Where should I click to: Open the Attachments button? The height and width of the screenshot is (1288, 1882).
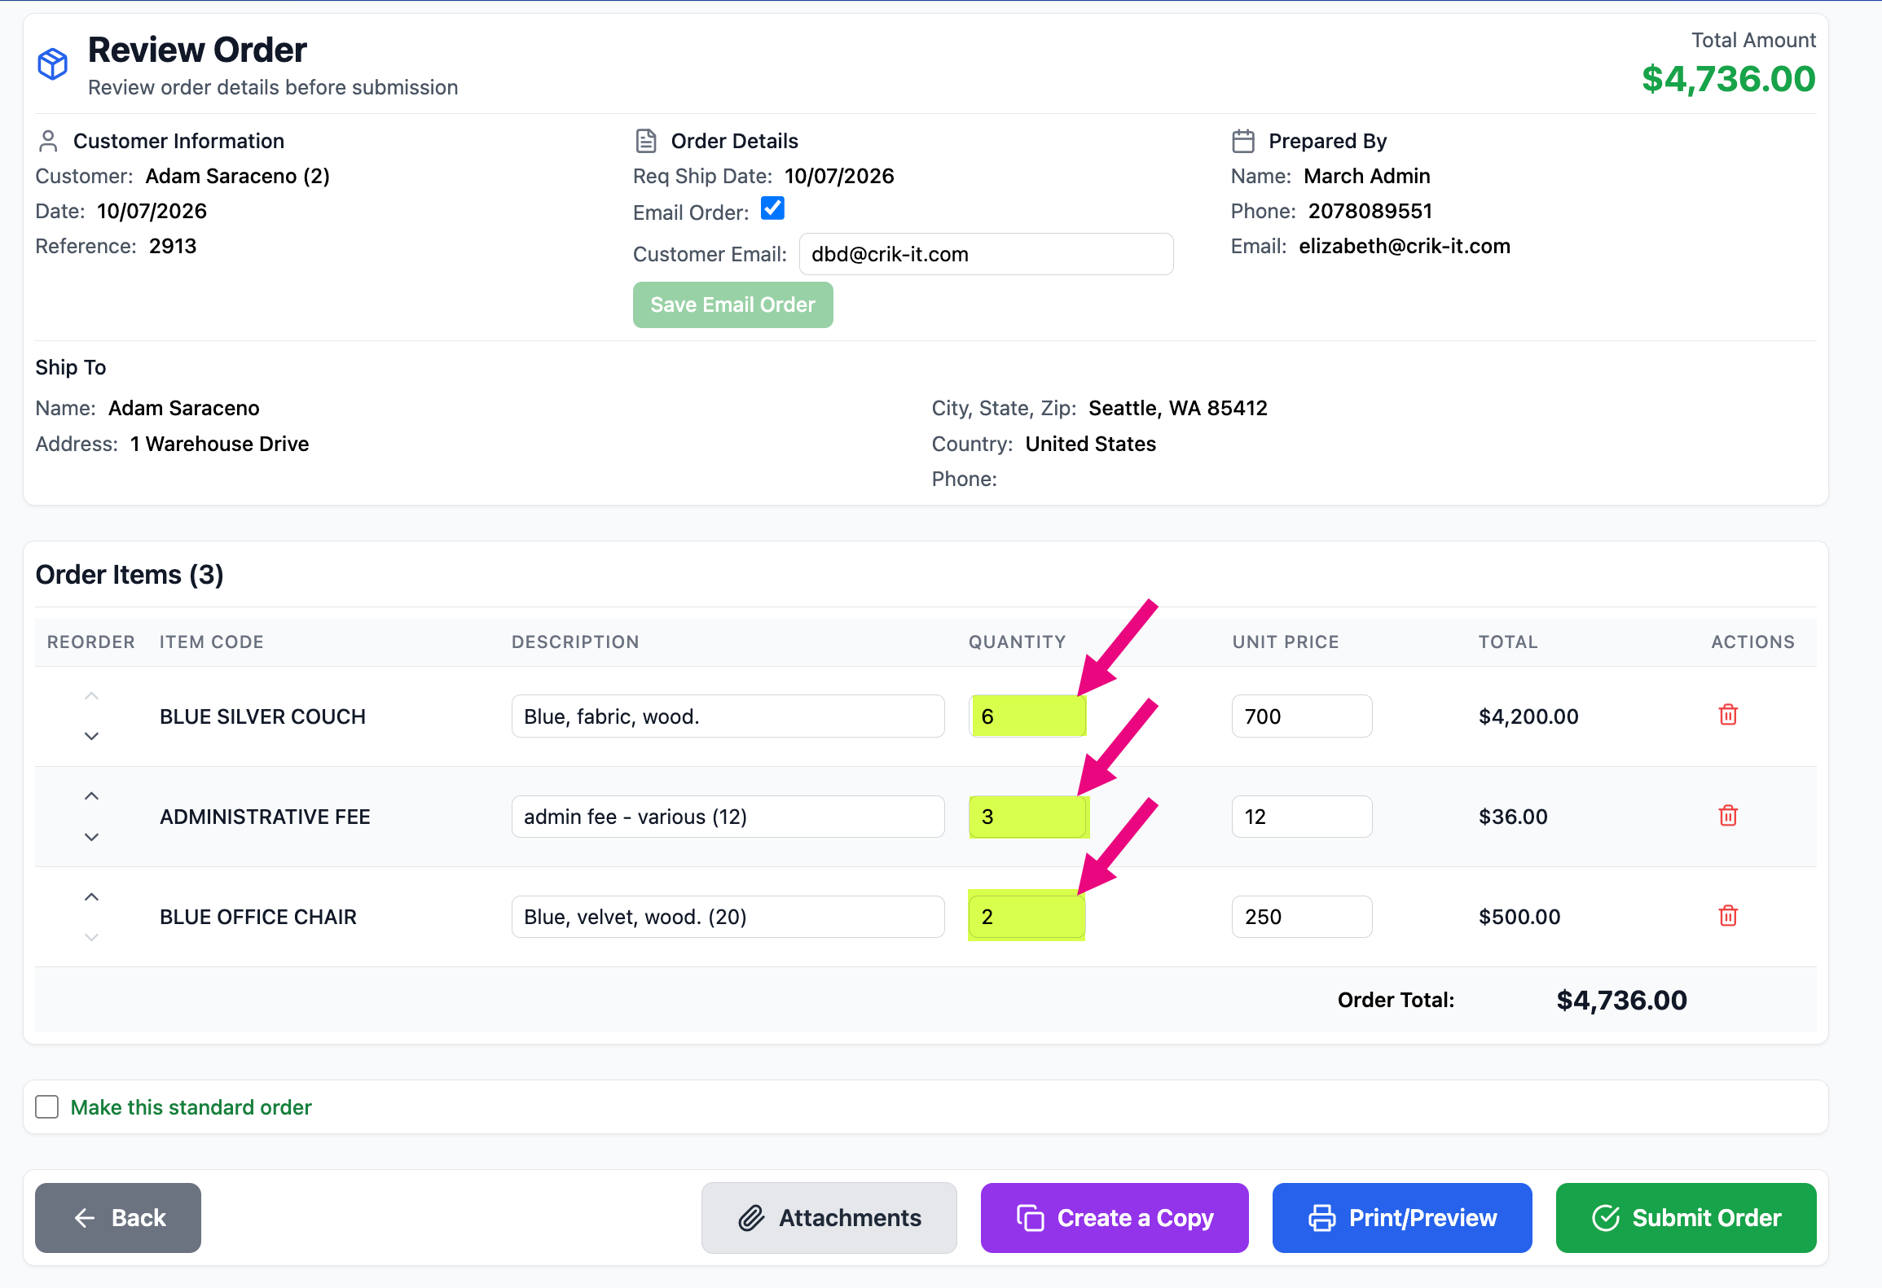coord(829,1217)
